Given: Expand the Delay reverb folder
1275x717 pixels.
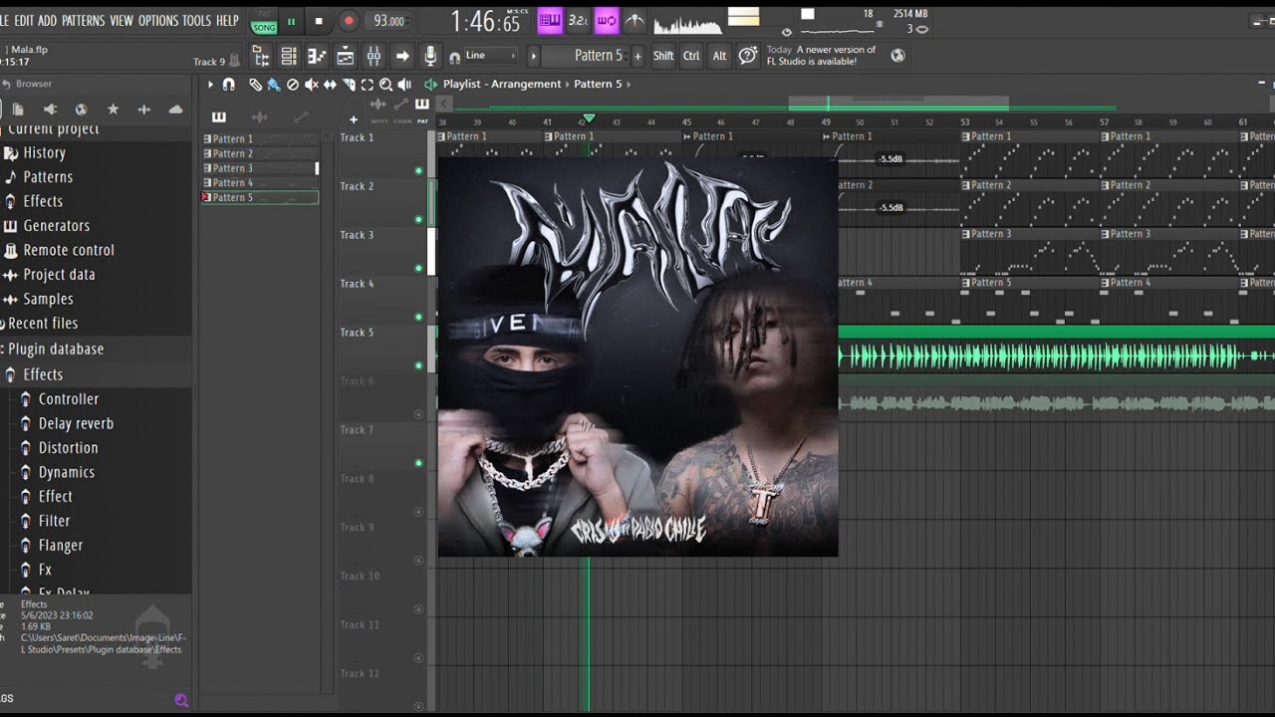Looking at the screenshot, I should [x=68, y=423].
